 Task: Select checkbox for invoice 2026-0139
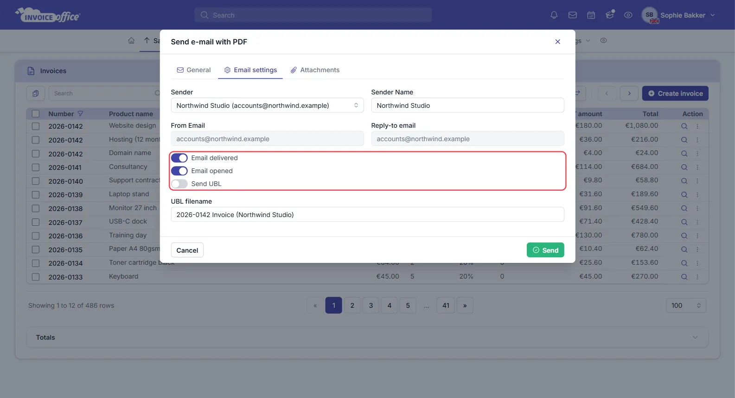pos(36,195)
